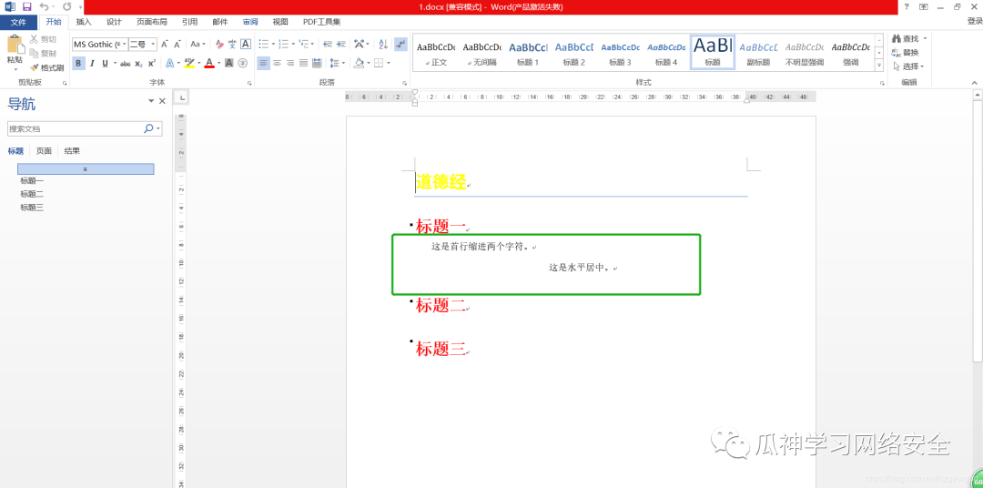Click the increase indent icon
Viewport: 983px width, 488px height.
pos(341,44)
